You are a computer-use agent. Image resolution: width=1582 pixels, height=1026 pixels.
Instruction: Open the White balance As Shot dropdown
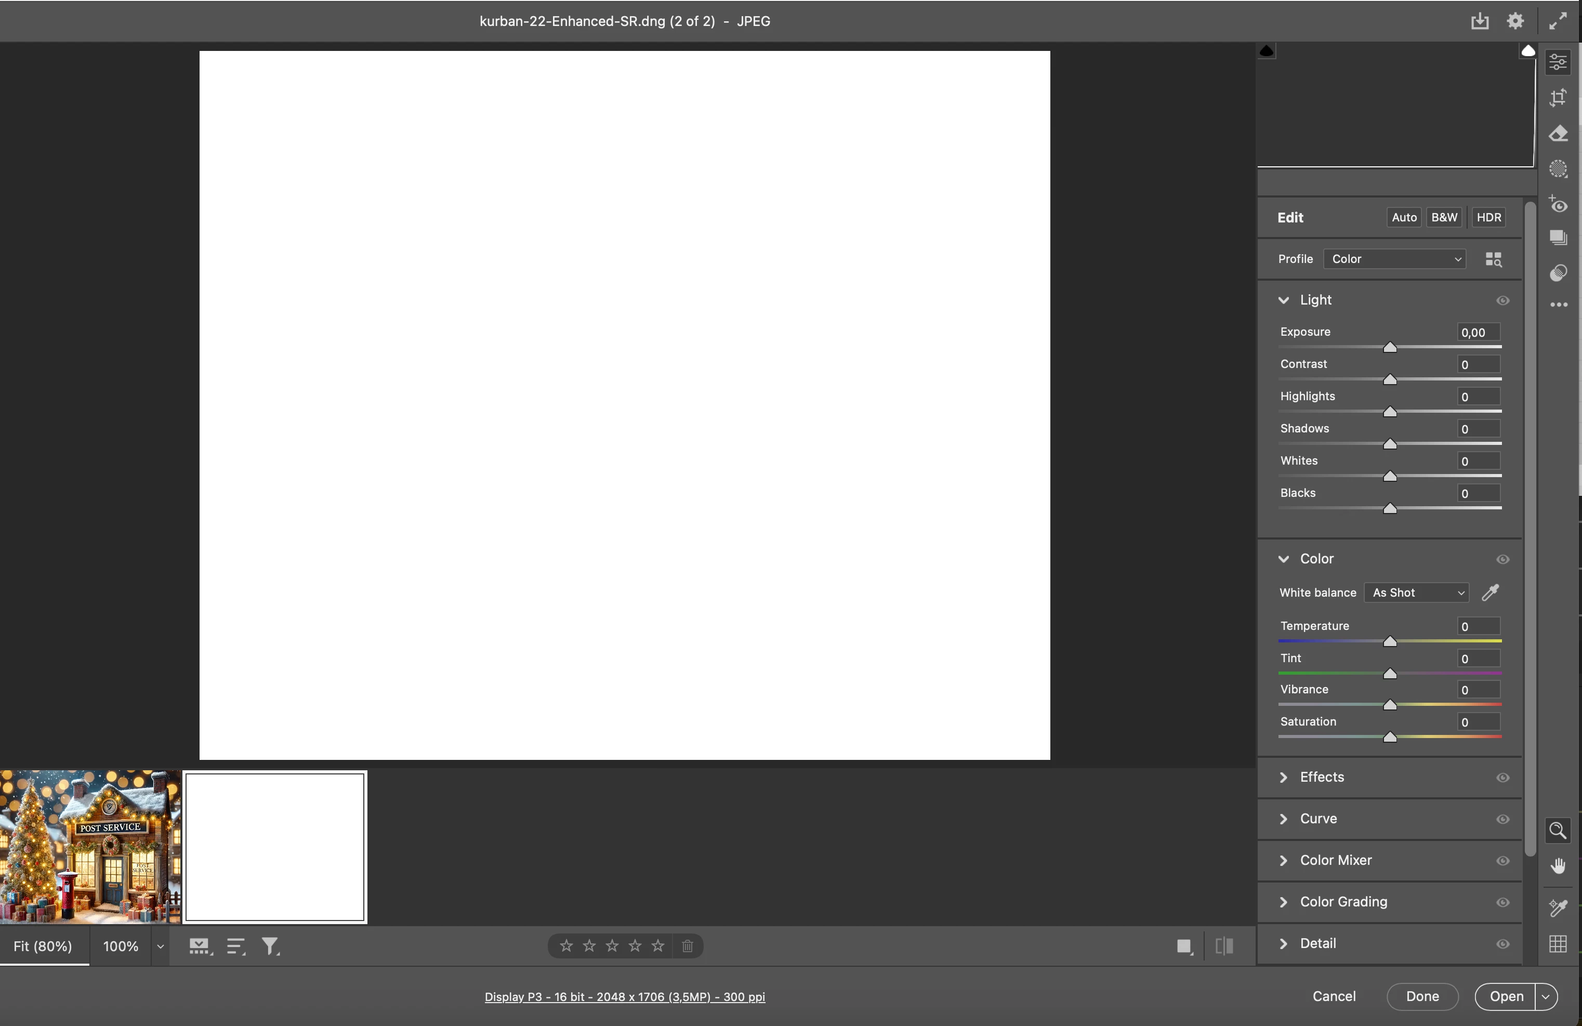click(1417, 593)
